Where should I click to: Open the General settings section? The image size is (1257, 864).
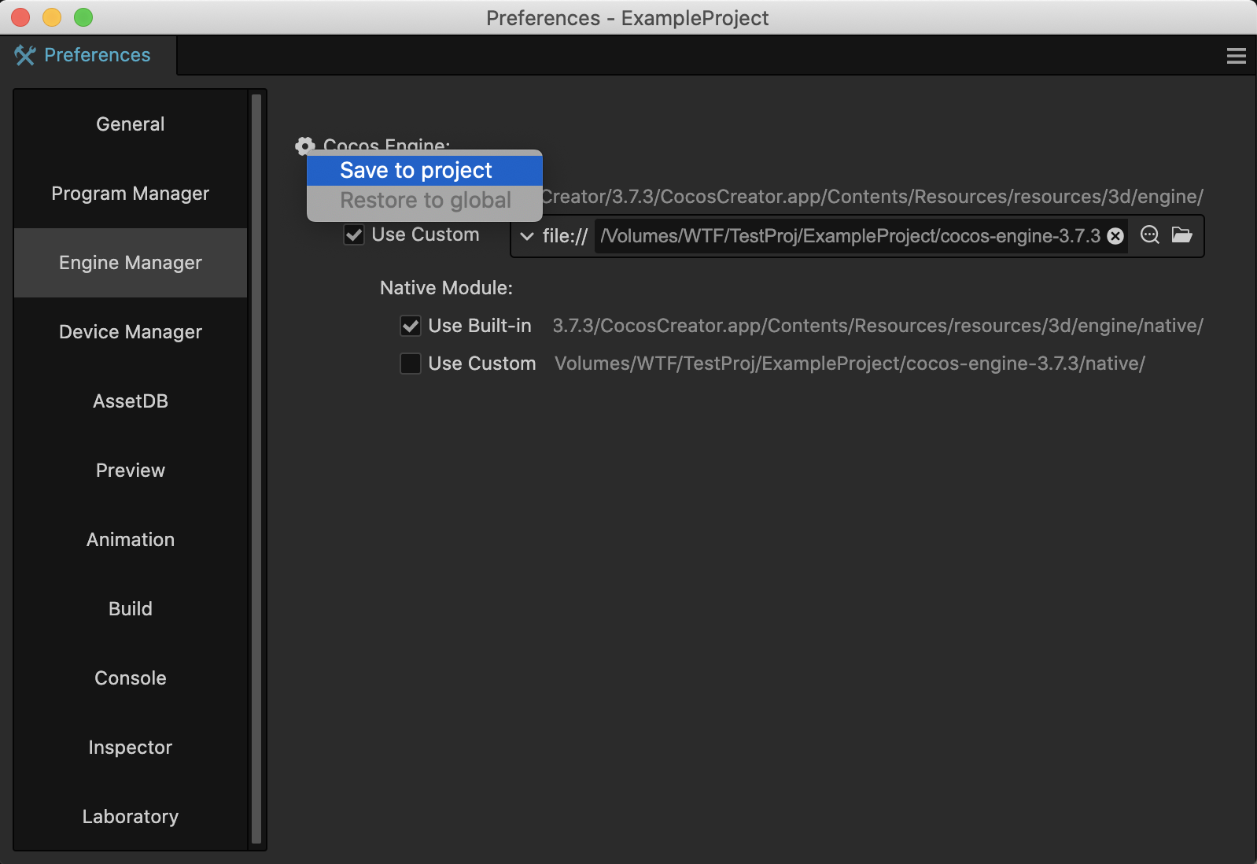131,124
